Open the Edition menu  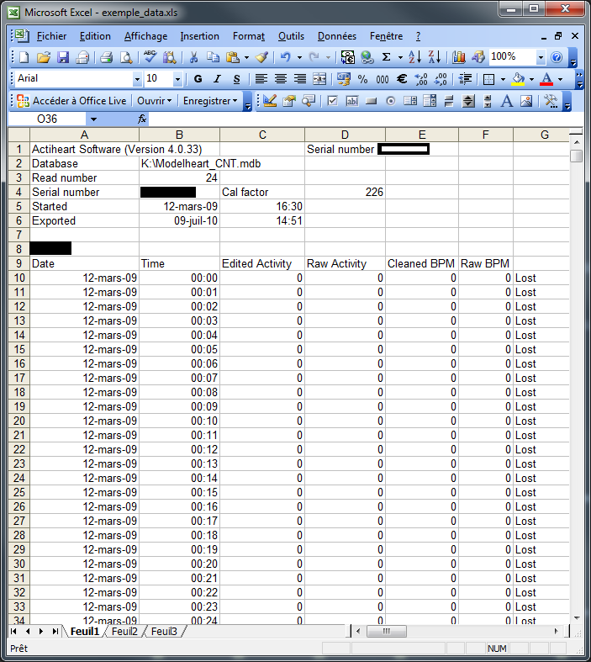(95, 36)
